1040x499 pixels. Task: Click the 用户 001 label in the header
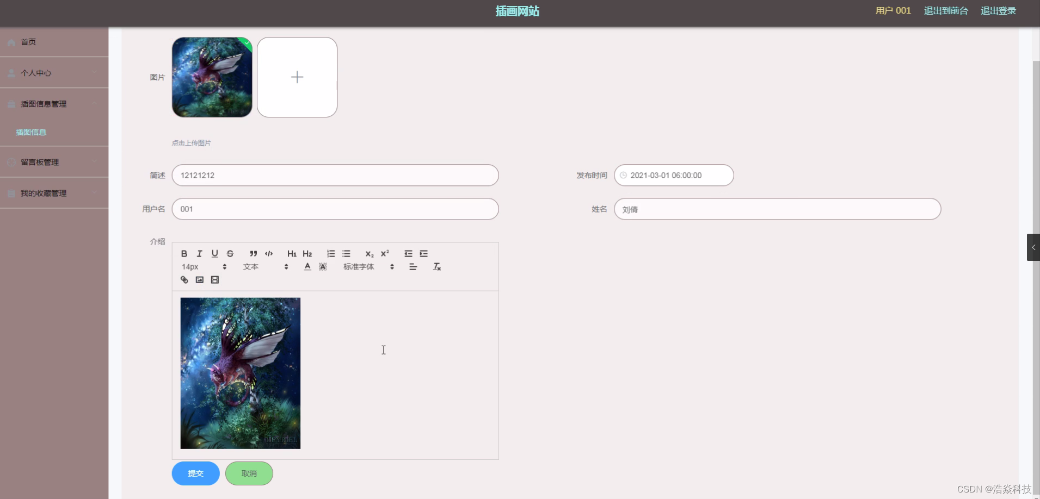pyautogui.click(x=893, y=11)
